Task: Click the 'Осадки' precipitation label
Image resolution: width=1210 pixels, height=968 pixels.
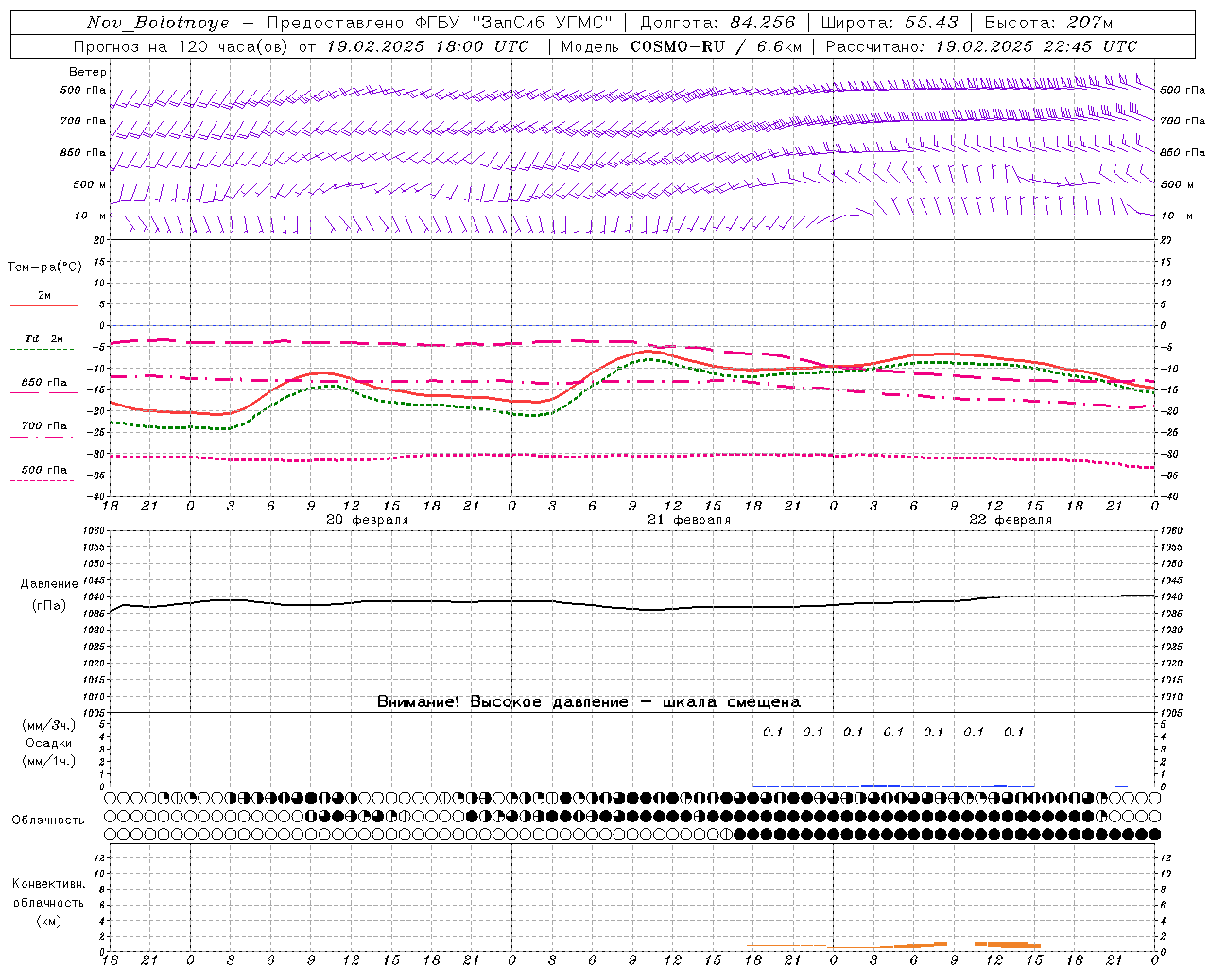Action: tap(49, 743)
